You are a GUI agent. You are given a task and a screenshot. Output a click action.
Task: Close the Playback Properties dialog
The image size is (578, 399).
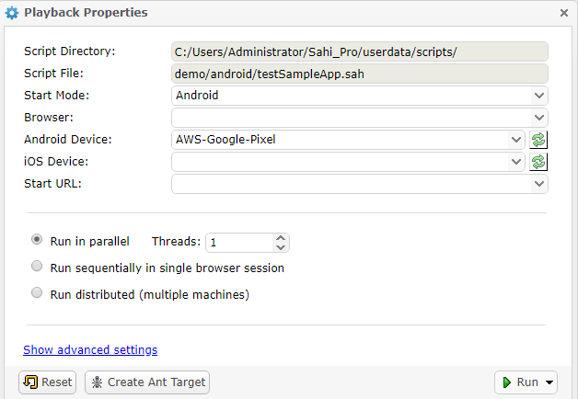coord(564,13)
